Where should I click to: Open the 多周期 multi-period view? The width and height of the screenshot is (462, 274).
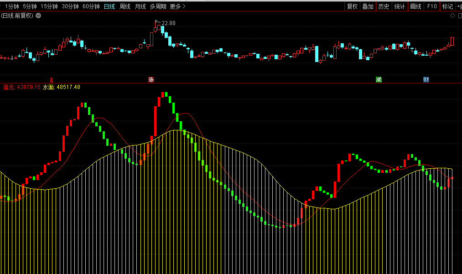point(158,6)
